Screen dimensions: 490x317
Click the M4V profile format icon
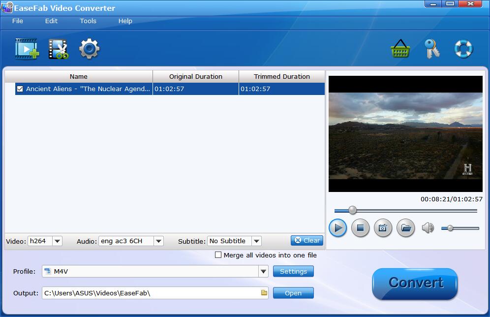pos(48,271)
